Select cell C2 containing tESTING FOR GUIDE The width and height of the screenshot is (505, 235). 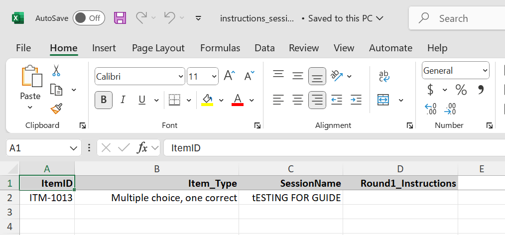click(x=290, y=198)
